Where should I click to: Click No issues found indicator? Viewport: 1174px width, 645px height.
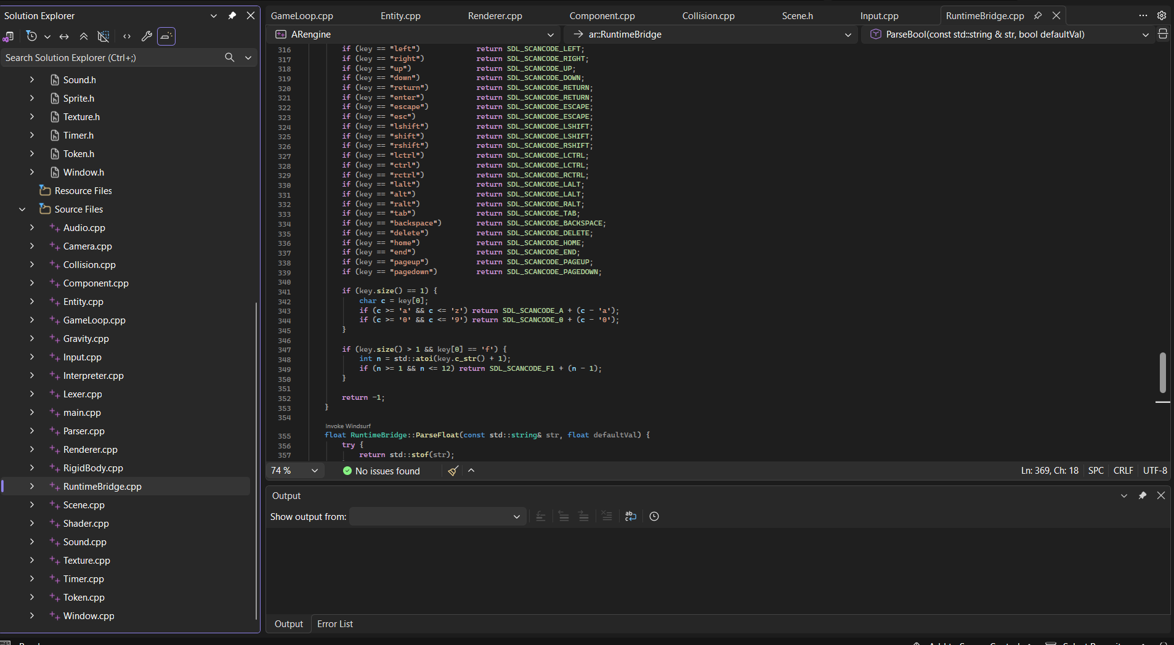[381, 471]
